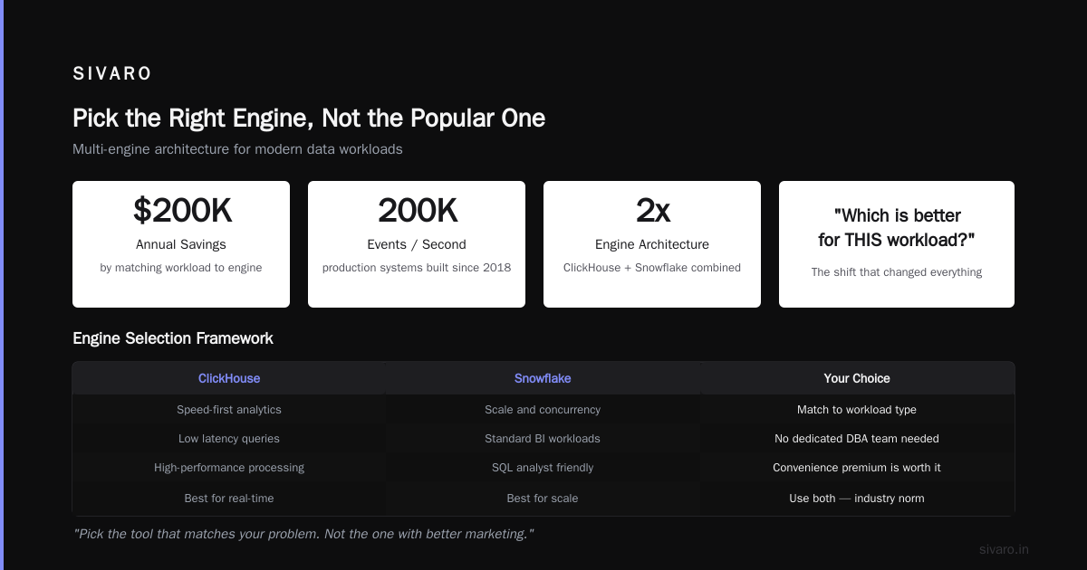Select the 'Match to workload type' cell
Viewport: 1087px width, 570px height.
pyautogui.click(x=857, y=410)
